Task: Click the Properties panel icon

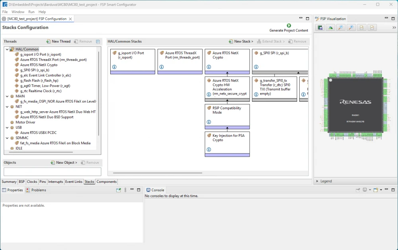Action: click(4, 190)
